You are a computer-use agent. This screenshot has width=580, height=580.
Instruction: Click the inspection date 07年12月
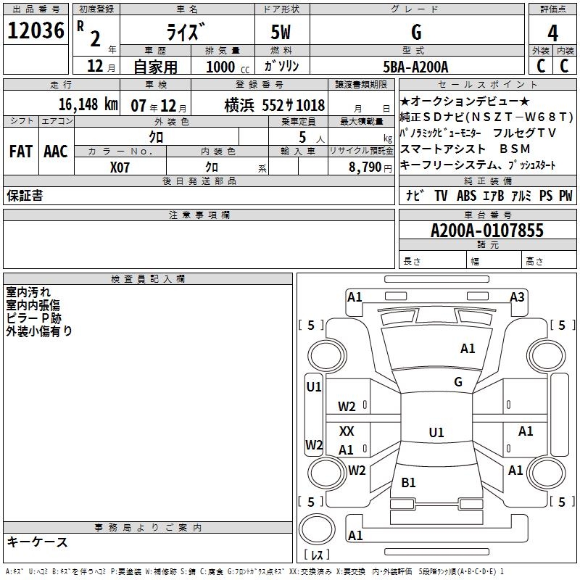[159, 106]
